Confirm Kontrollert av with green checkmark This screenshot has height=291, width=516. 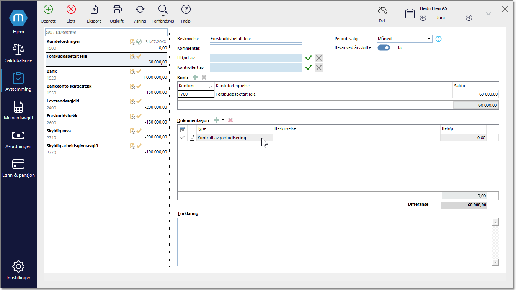(x=309, y=68)
